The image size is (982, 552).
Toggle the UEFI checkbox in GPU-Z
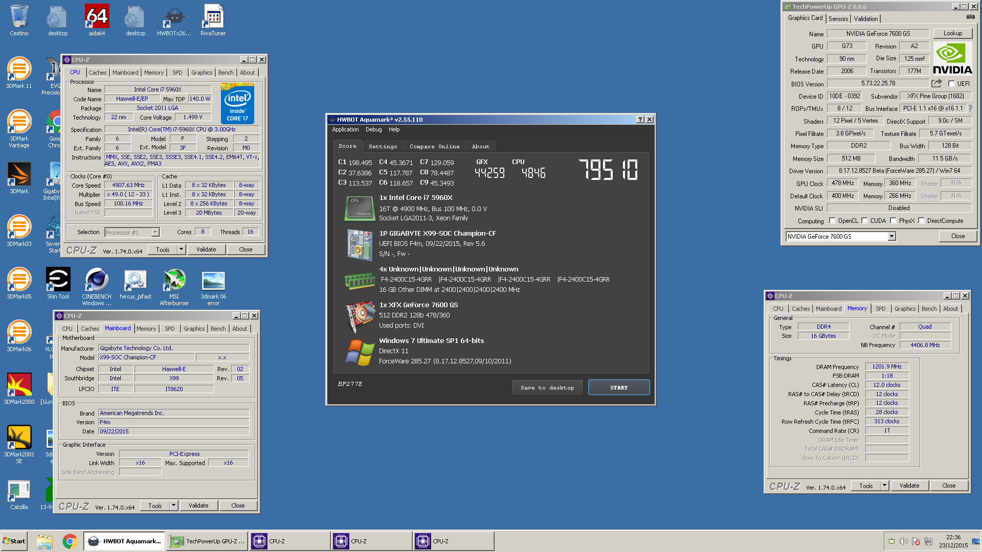click(951, 83)
